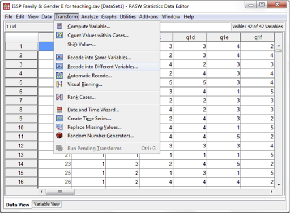The width and height of the screenshot is (290, 213).
Task: Click the Replace Missing Values icon
Action: point(59,127)
